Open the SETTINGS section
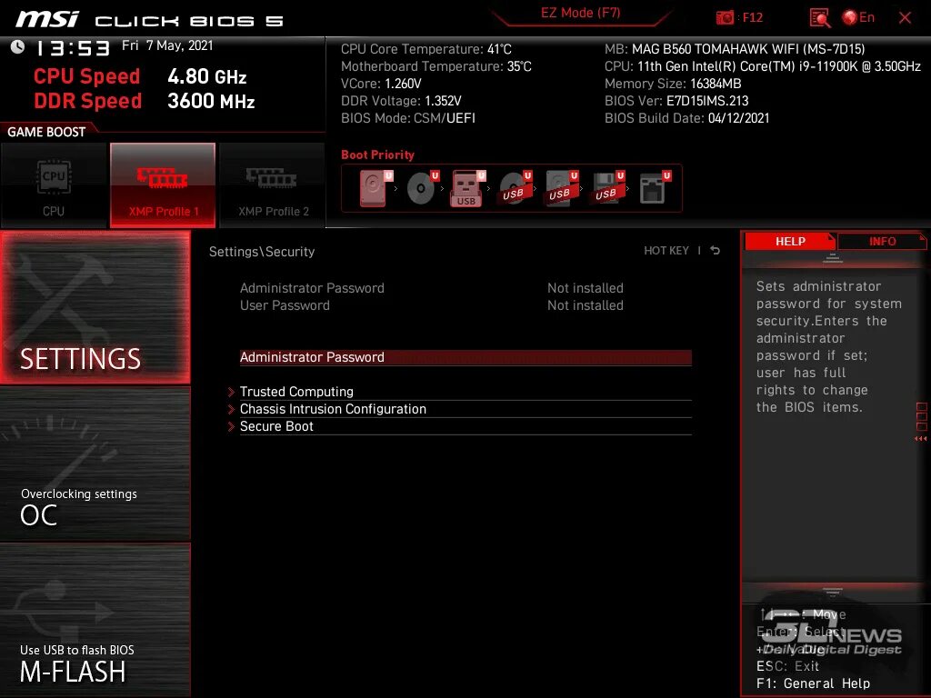 (95, 307)
